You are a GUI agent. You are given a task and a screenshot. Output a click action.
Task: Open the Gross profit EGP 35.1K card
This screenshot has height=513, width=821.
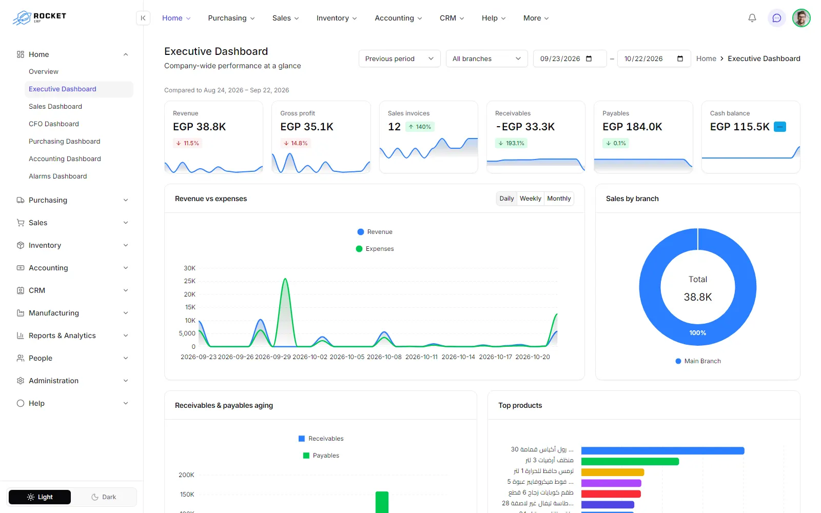click(321, 137)
